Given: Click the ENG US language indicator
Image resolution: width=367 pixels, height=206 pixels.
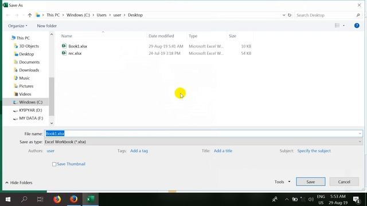Looking at the screenshot, I should 321,200.
